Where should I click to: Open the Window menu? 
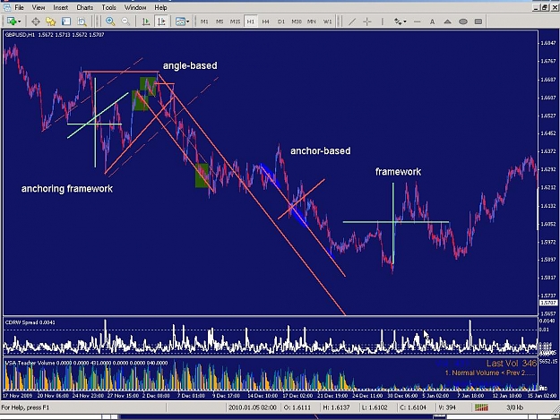pos(135,7)
